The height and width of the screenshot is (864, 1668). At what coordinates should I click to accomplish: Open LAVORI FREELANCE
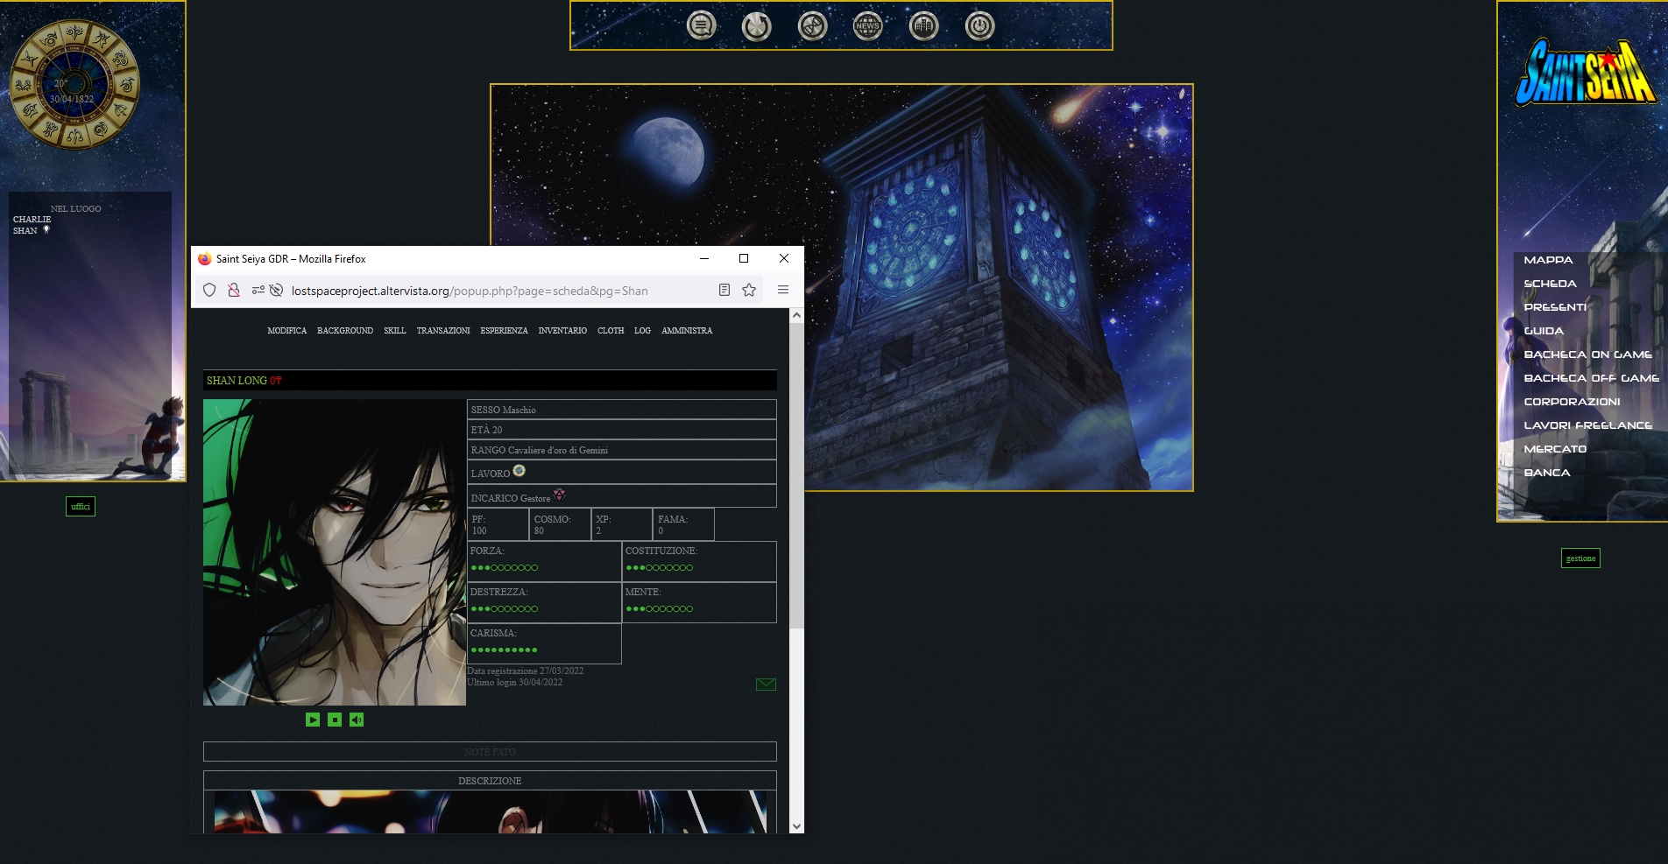(1587, 425)
